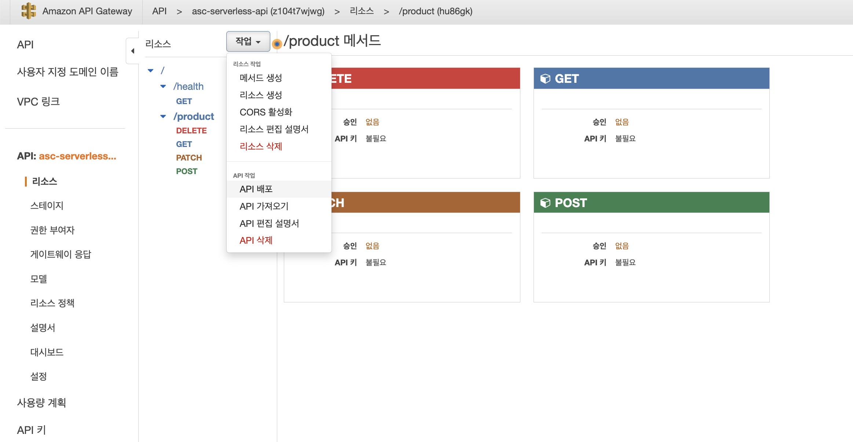Image resolution: width=853 pixels, height=442 pixels.
Task: Select the PATCH method under /product
Action: (189, 158)
